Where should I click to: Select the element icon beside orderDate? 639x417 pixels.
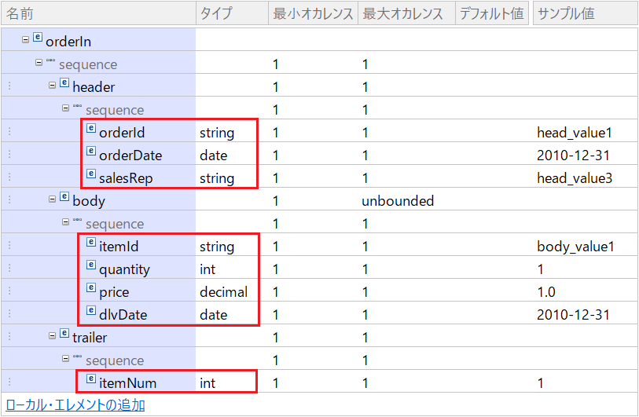point(91,151)
